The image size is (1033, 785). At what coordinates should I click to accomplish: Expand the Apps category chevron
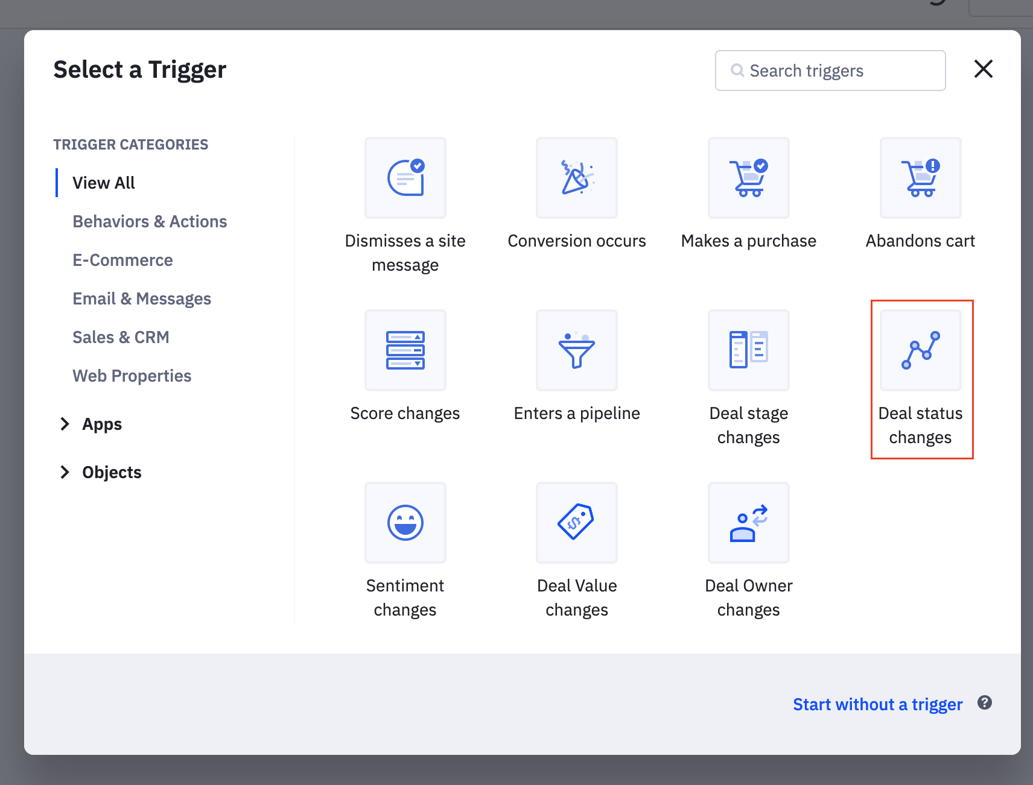pyautogui.click(x=65, y=424)
